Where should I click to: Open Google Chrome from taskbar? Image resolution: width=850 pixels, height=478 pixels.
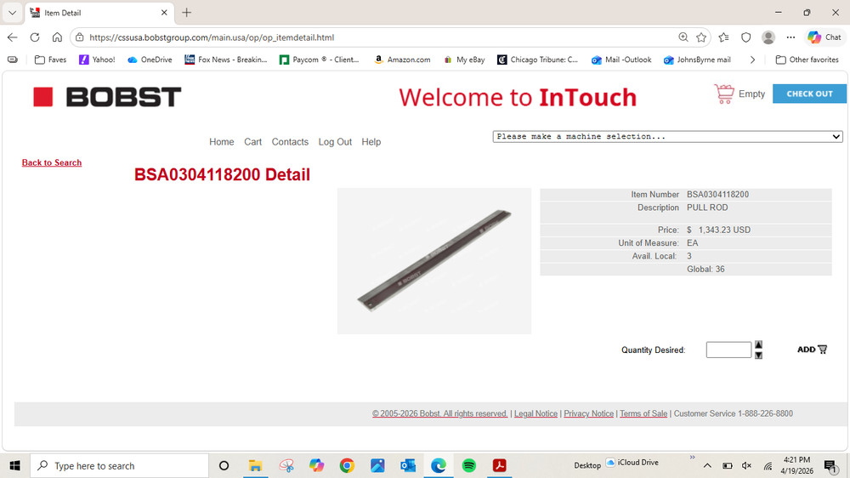coord(347,465)
